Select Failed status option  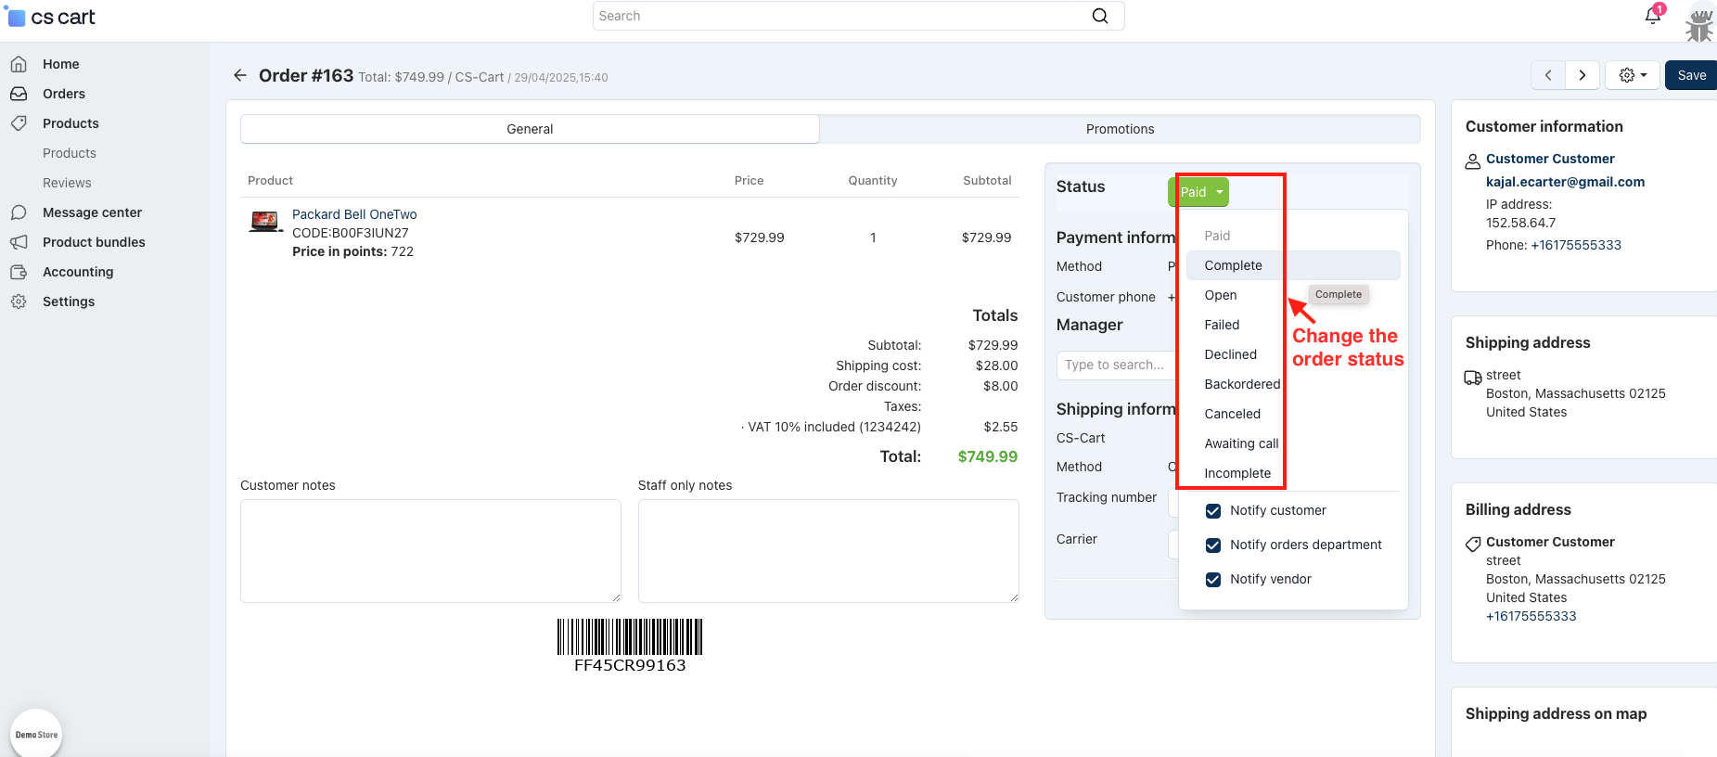click(1293, 325)
